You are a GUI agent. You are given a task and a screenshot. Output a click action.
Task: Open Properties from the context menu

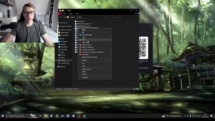point(95,78)
